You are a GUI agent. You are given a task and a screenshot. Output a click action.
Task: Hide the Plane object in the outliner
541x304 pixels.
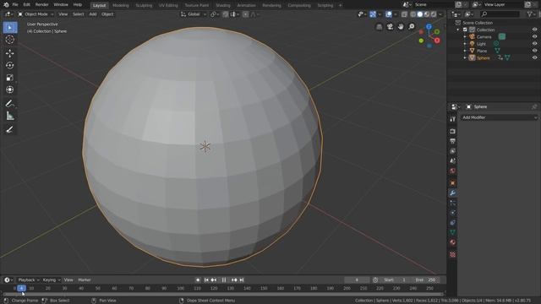click(534, 51)
